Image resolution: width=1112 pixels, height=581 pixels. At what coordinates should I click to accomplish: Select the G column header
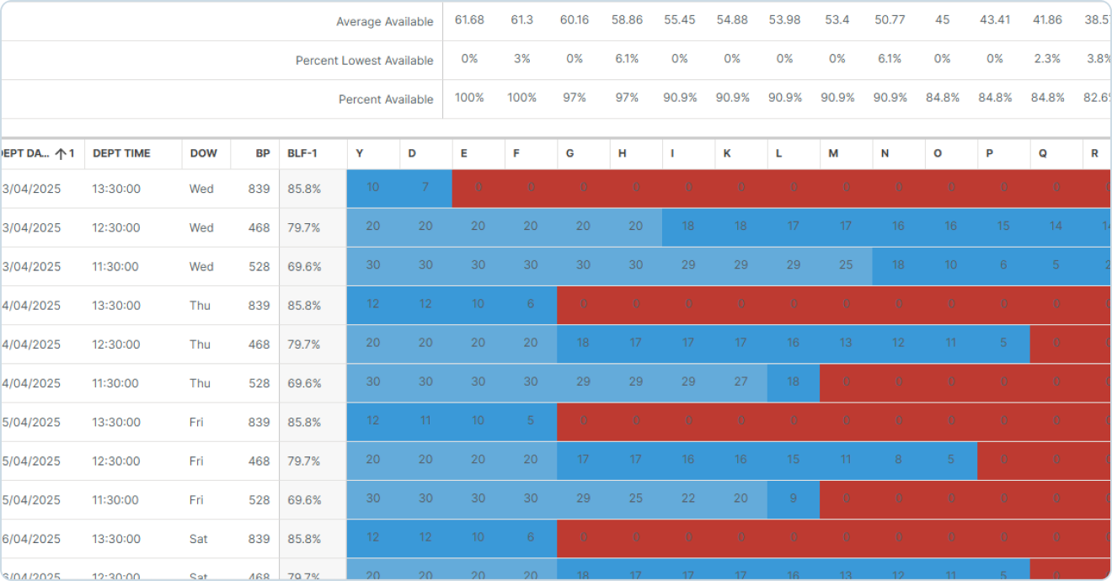click(x=570, y=153)
